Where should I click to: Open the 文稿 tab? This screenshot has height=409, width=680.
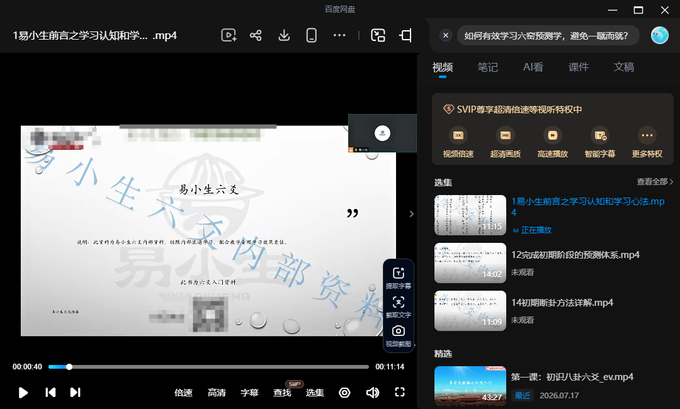click(x=623, y=67)
